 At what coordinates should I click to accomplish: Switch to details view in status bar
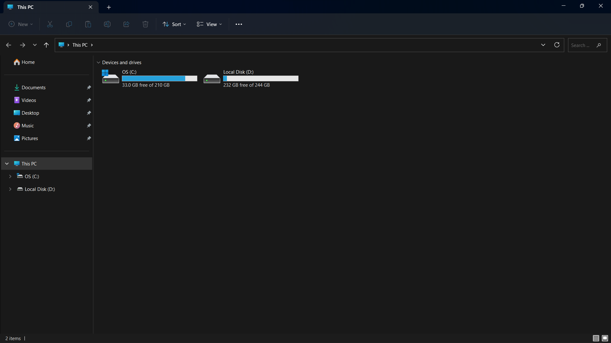[x=596, y=338]
